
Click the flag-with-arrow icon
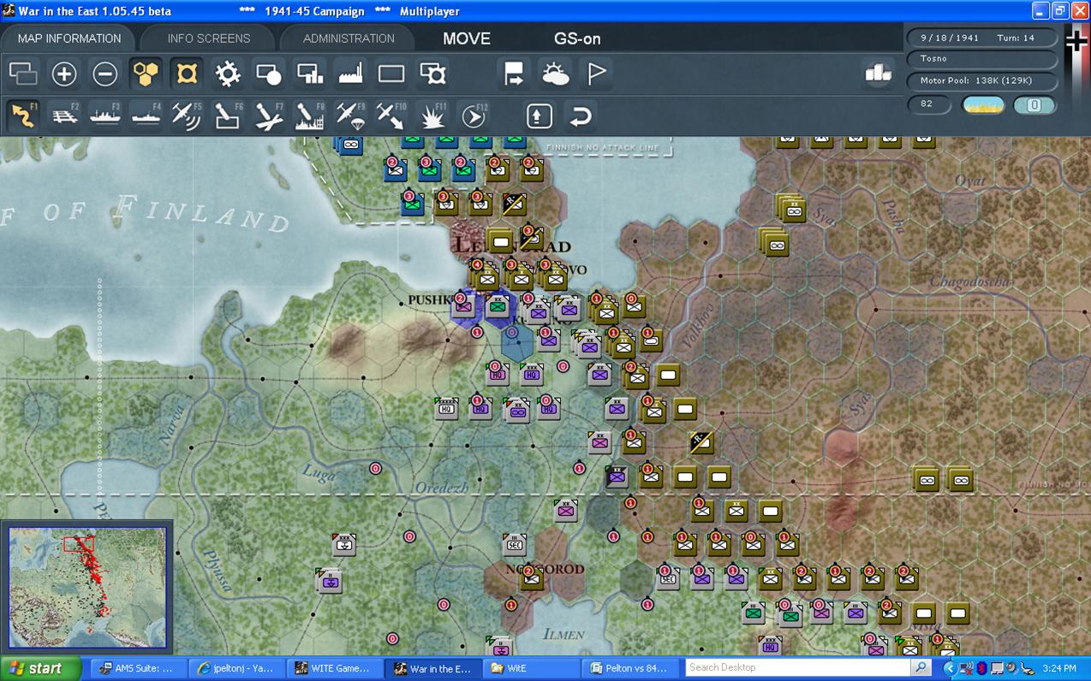514,74
